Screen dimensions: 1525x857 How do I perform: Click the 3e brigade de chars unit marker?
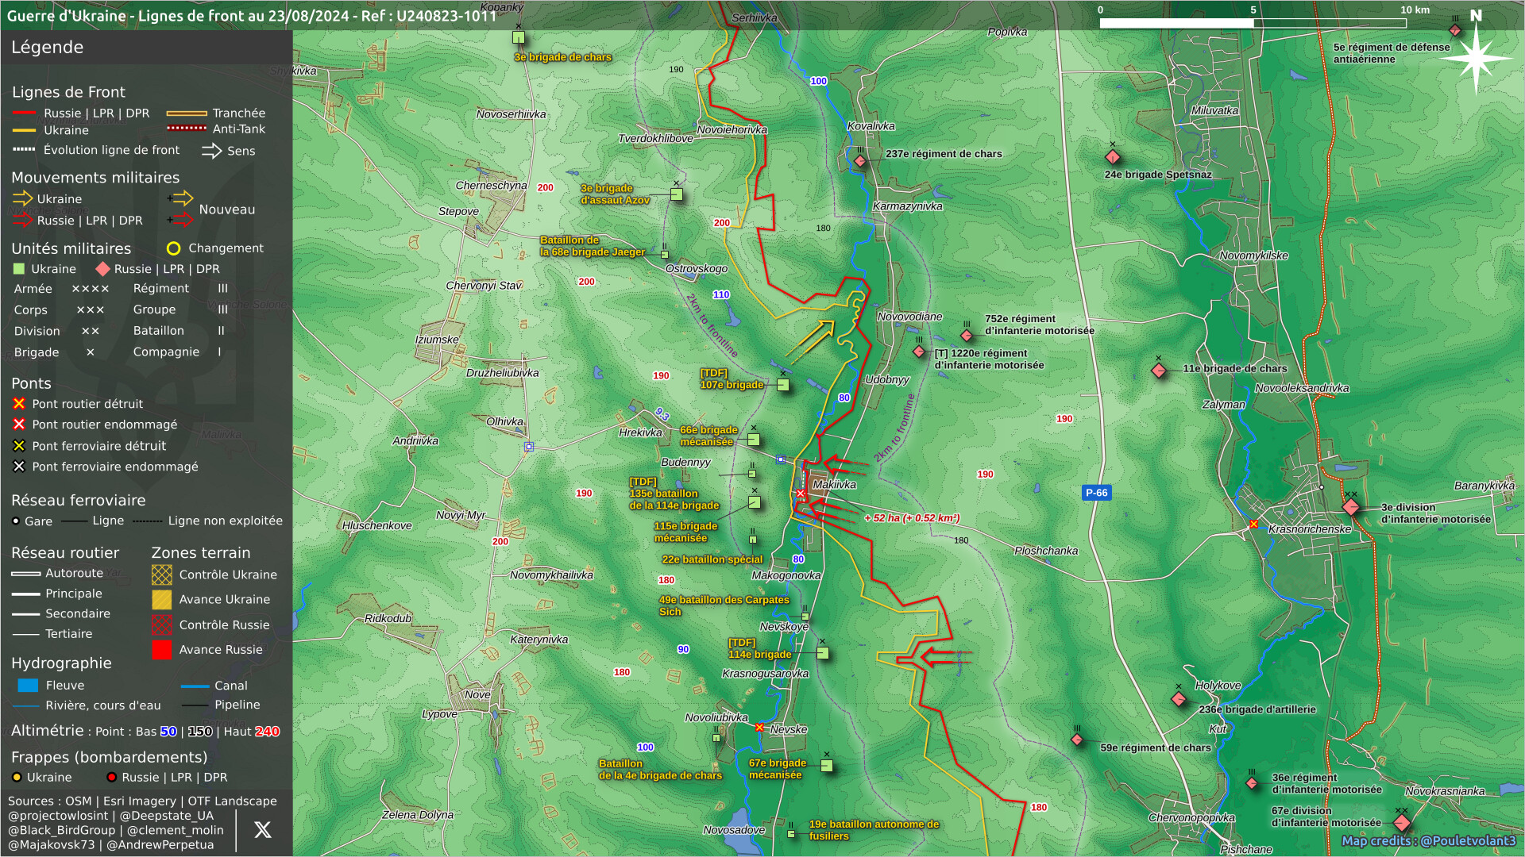pos(519,37)
